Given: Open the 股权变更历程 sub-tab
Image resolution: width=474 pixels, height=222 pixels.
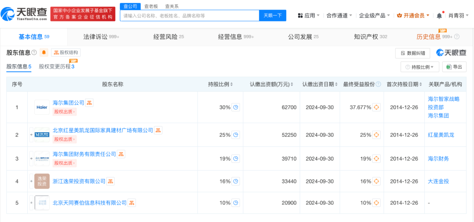Looking at the screenshot, I should [x=57, y=67].
